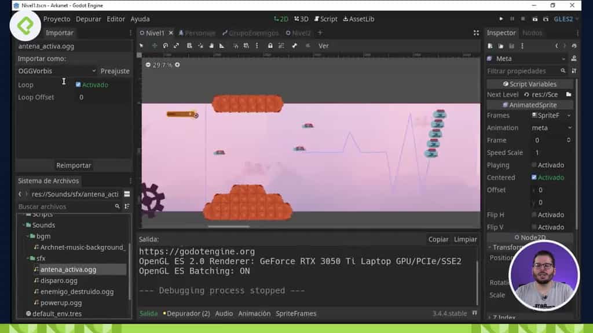Open the Meta node selector dropdown

(x=527, y=58)
